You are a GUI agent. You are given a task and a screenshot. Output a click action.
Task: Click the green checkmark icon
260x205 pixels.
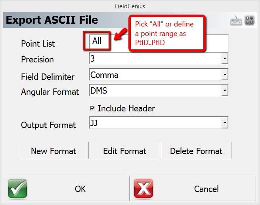coord(17,188)
